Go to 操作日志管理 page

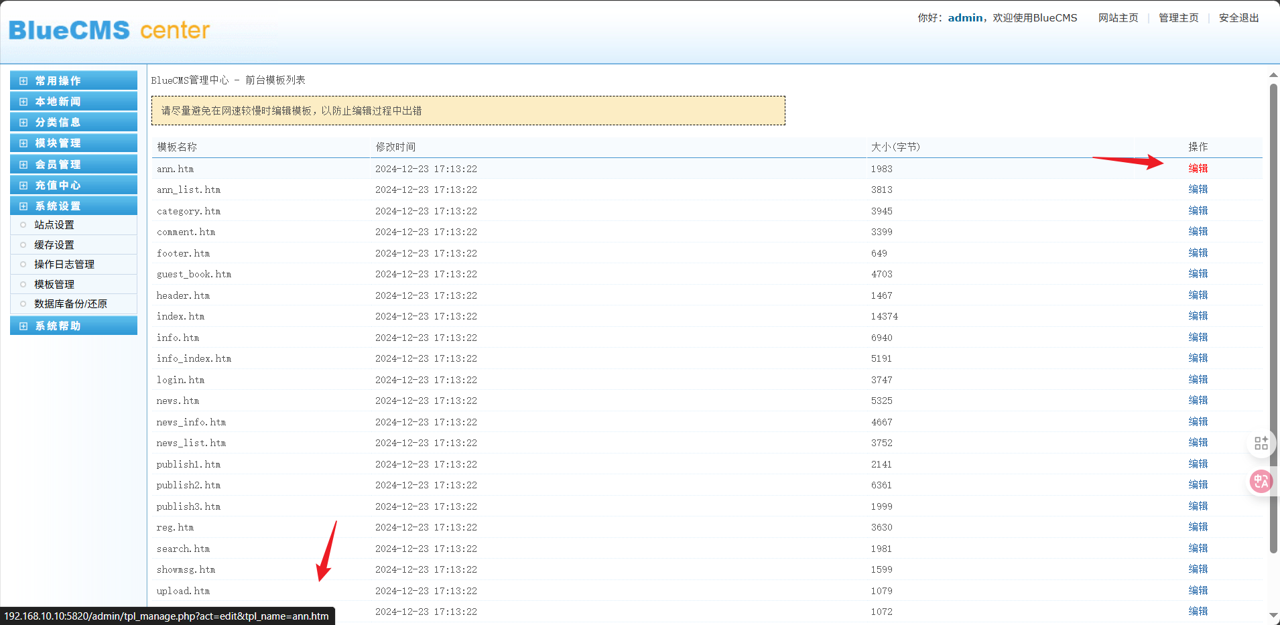click(x=64, y=265)
